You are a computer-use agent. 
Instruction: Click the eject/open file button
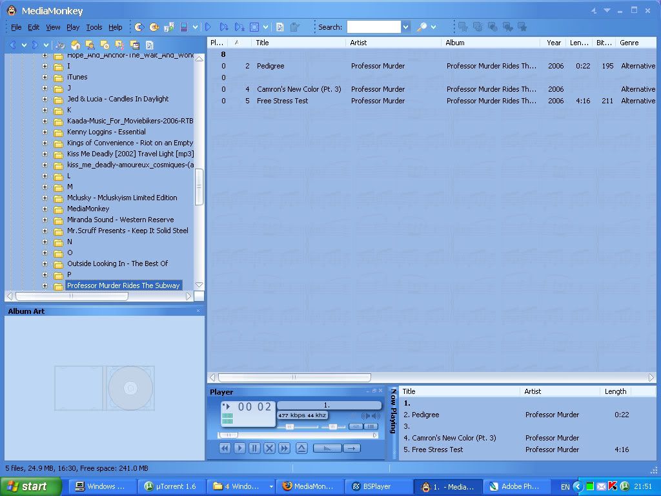(x=301, y=448)
